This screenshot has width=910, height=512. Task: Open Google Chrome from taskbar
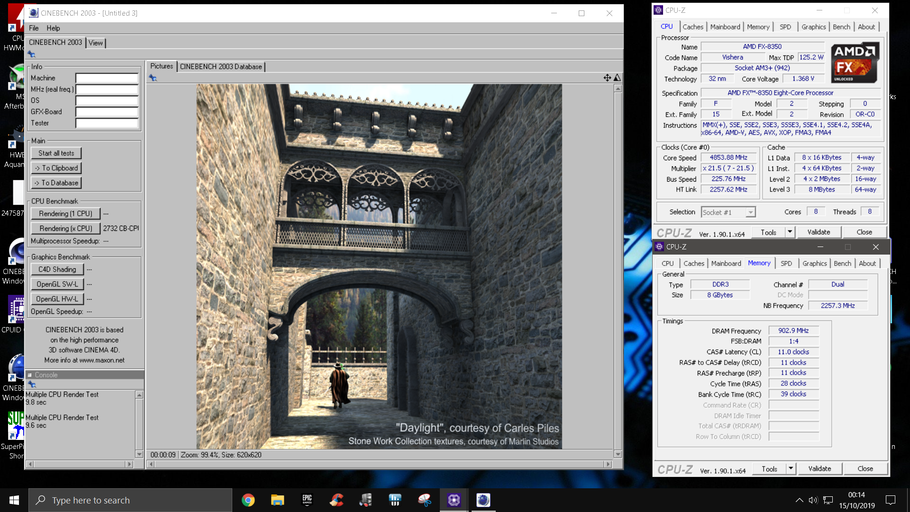click(x=248, y=500)
